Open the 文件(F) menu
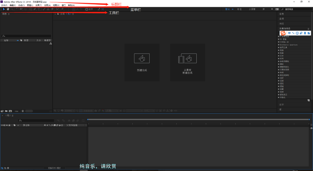 4,6
